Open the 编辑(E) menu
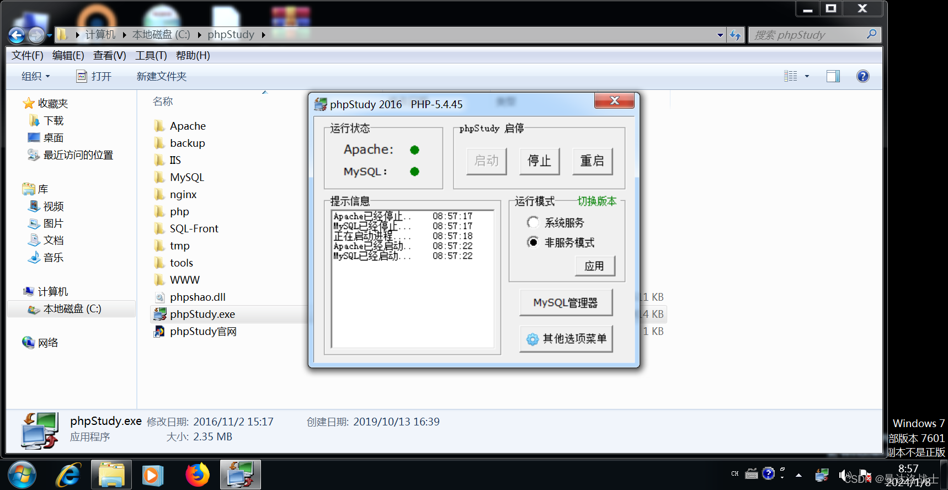948x490 pixels. pyautogui.click(x=68, y=56)
